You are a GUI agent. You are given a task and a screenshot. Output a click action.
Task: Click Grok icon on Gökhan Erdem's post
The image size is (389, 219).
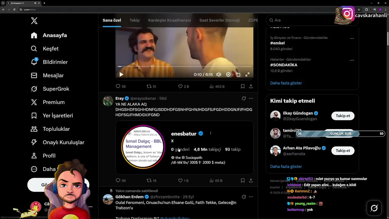[244, 197]
